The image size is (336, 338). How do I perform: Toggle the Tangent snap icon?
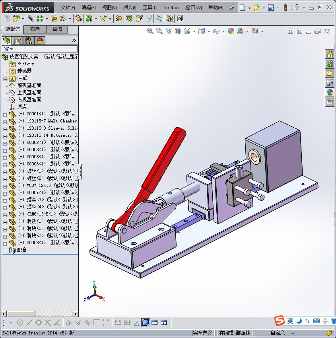click(69, 323)
